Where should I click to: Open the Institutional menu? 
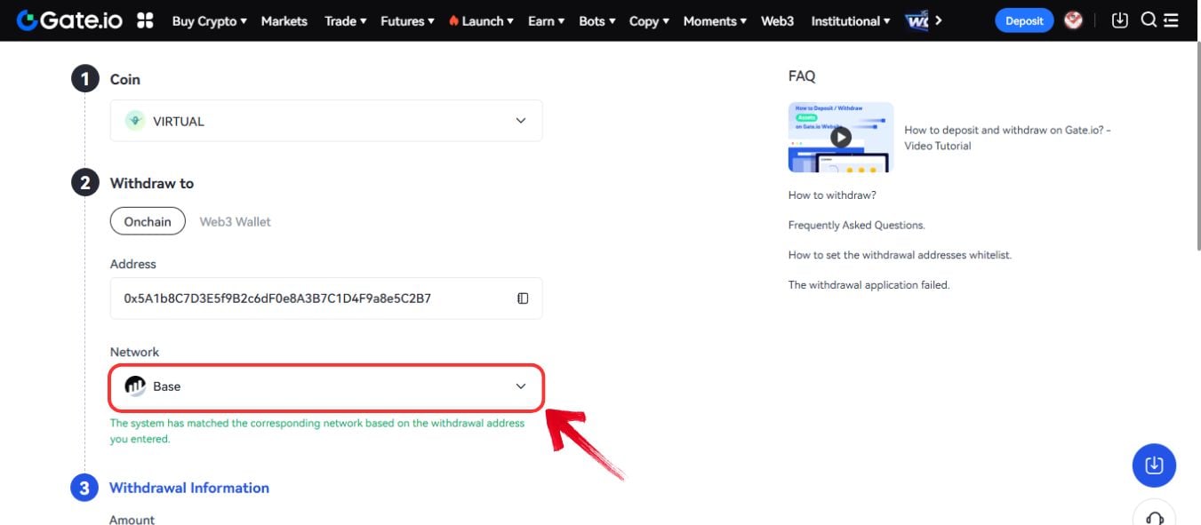click(851, 20)
